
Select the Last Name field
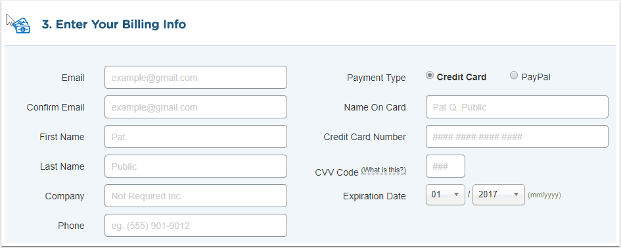tap(196, 166)
